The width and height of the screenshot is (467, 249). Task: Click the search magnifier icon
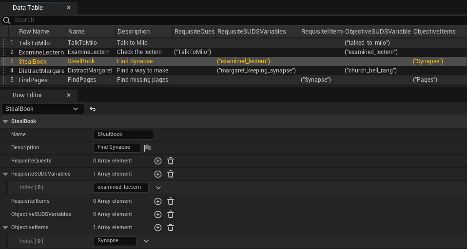click(x=6, y=20)
